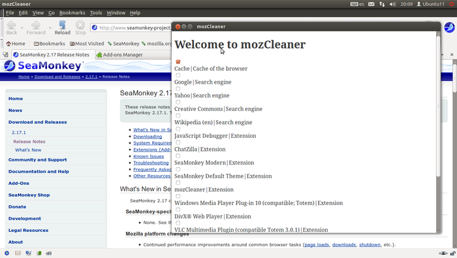Screen dimensions: 457x258
Task: Close the tab with the X button
Action: click(452, 54)
